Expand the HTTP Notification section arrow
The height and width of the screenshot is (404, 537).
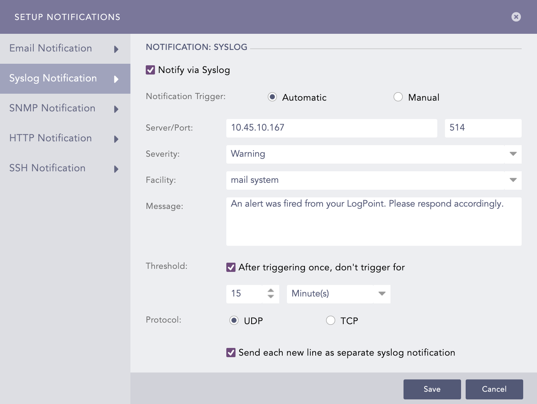[116, 139]
